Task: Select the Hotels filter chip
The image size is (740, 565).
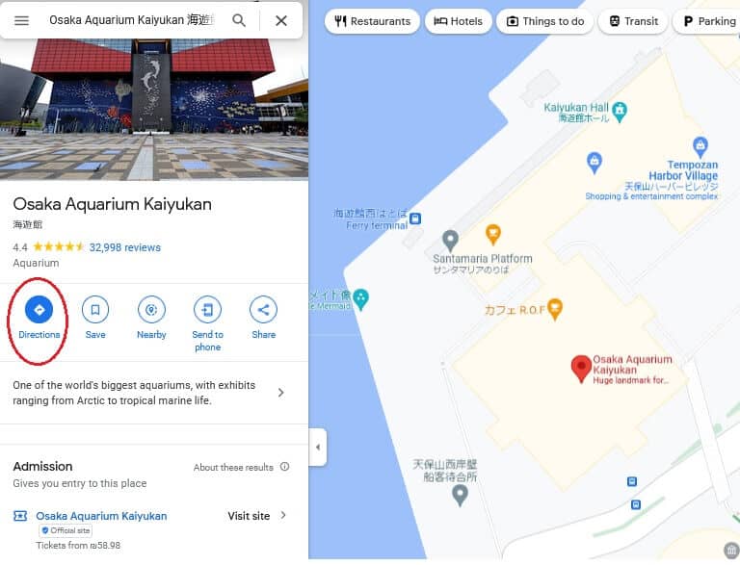Action: click(x=459, y=21)
